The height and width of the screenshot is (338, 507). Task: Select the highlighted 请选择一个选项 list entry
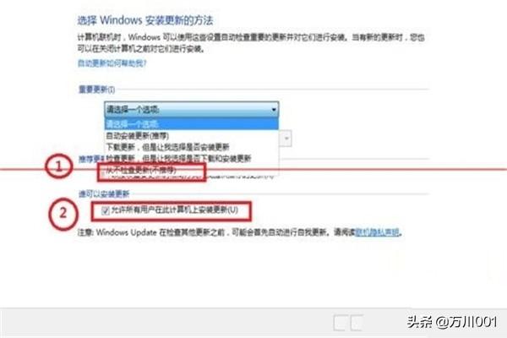pyautogui.click(x=192, y=124)
